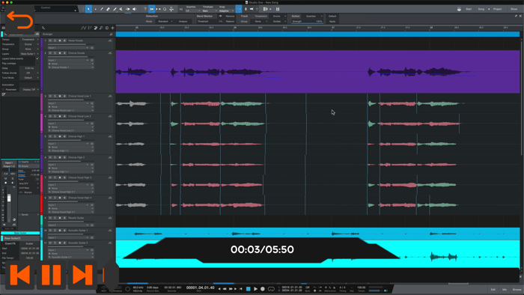Open the Follow chords dropdown
The height and width of the screenshot is (295, 524).
(x=29, y=73)
